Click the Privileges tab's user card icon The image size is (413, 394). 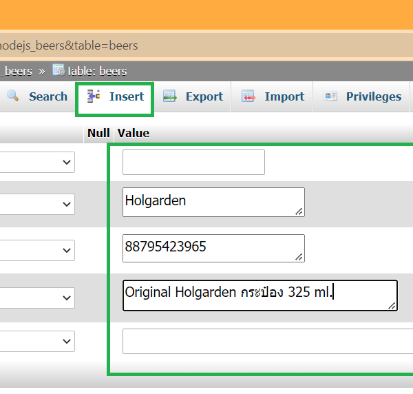[330, 96]
